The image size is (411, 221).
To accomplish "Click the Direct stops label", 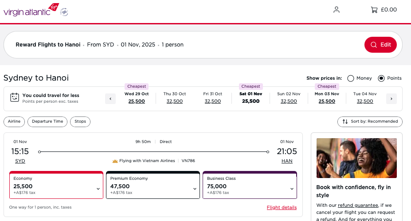I will pos(166,142).
